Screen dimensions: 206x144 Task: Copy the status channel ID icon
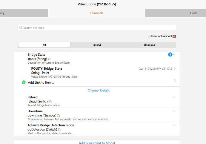49,59
